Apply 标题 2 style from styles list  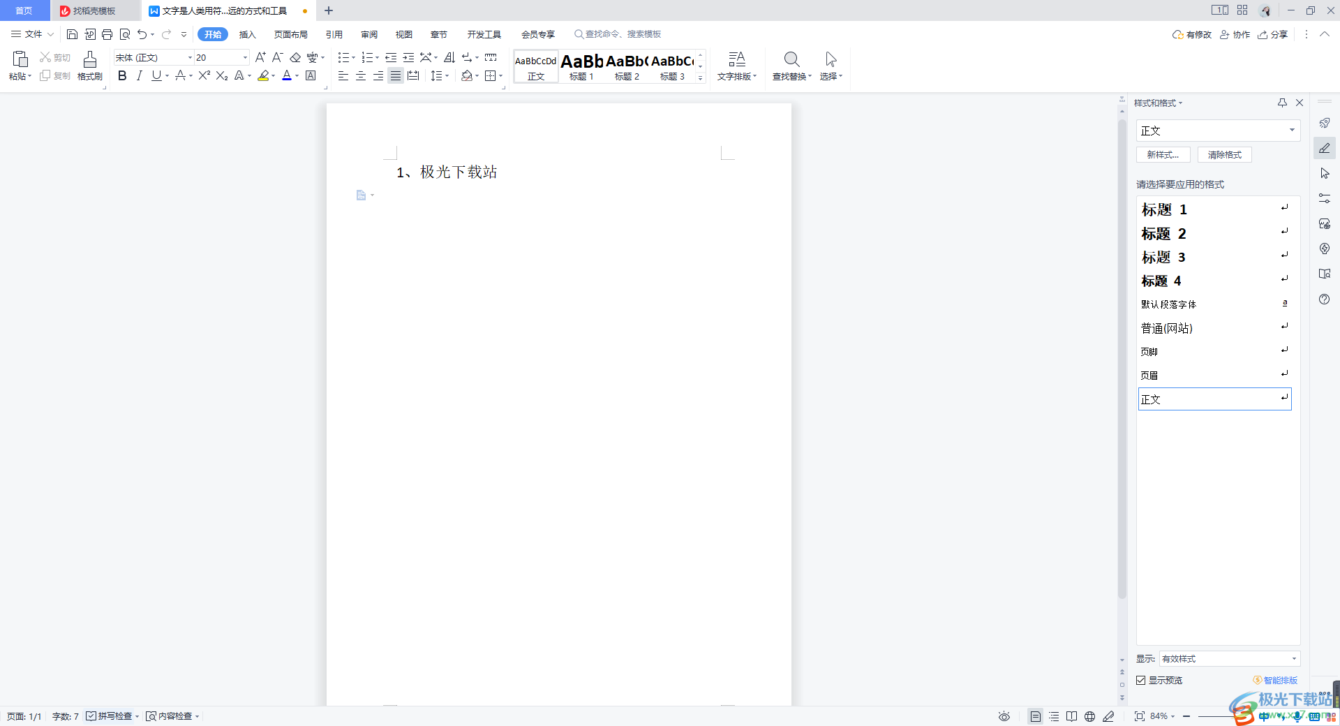click(x=1215, y=233)
